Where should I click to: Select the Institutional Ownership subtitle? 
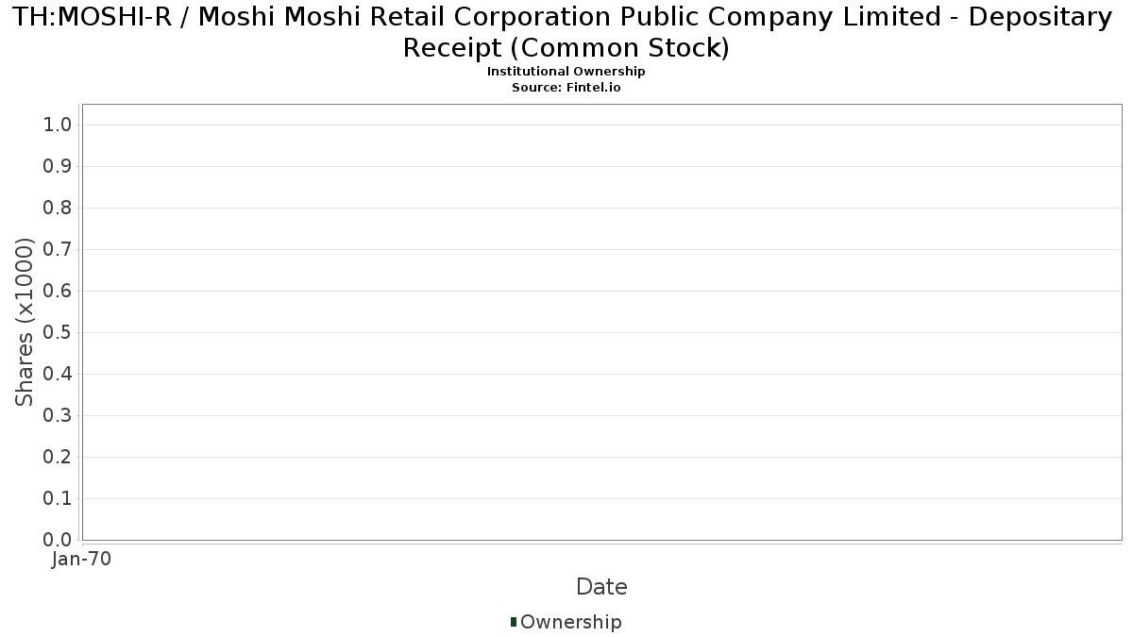point(566,72)
